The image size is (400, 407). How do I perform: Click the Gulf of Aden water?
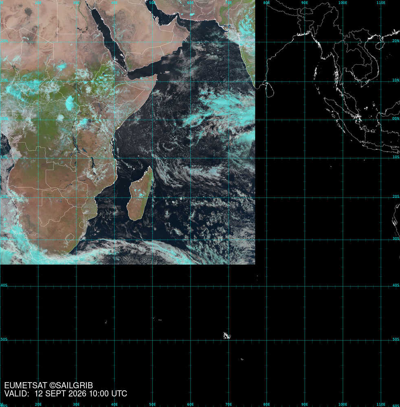145,72
